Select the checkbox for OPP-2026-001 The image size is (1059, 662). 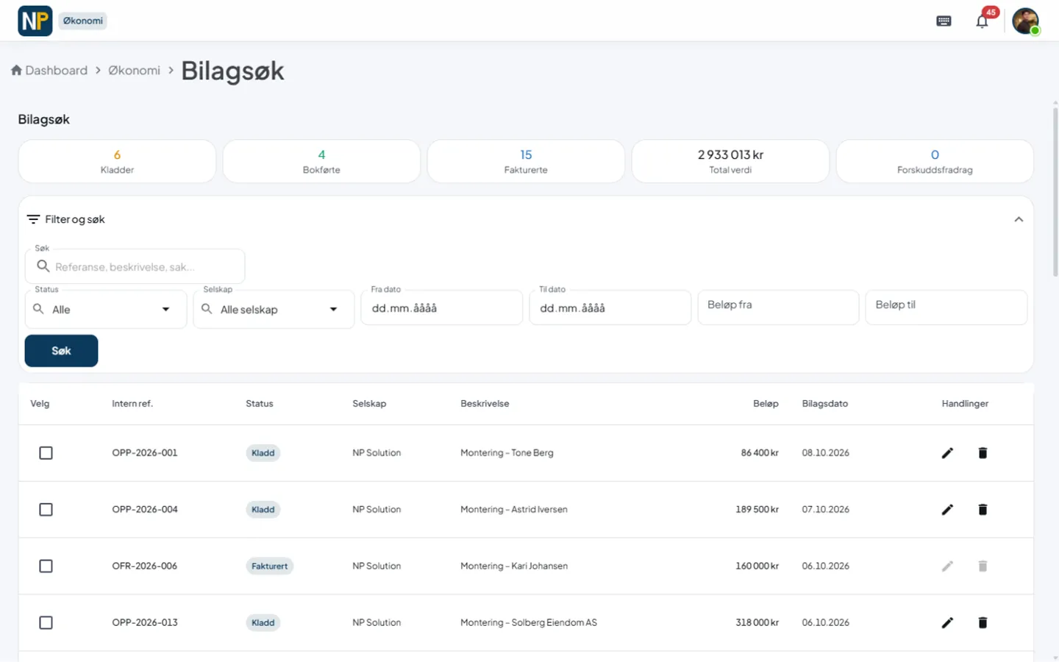46,453
